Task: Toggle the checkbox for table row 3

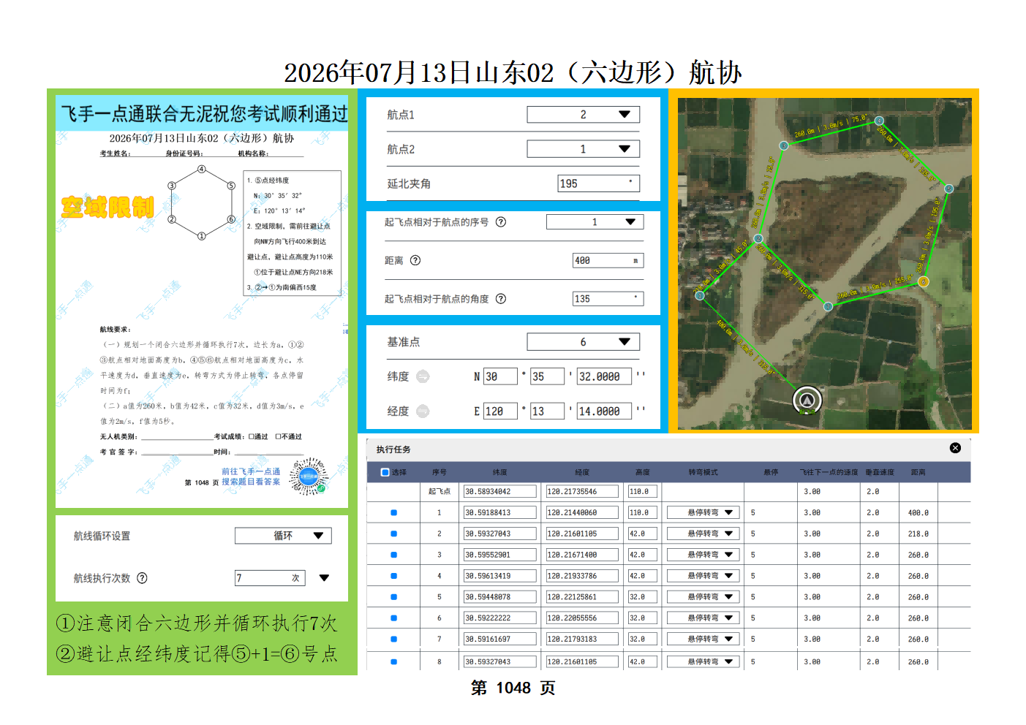Action: [393, 555]
